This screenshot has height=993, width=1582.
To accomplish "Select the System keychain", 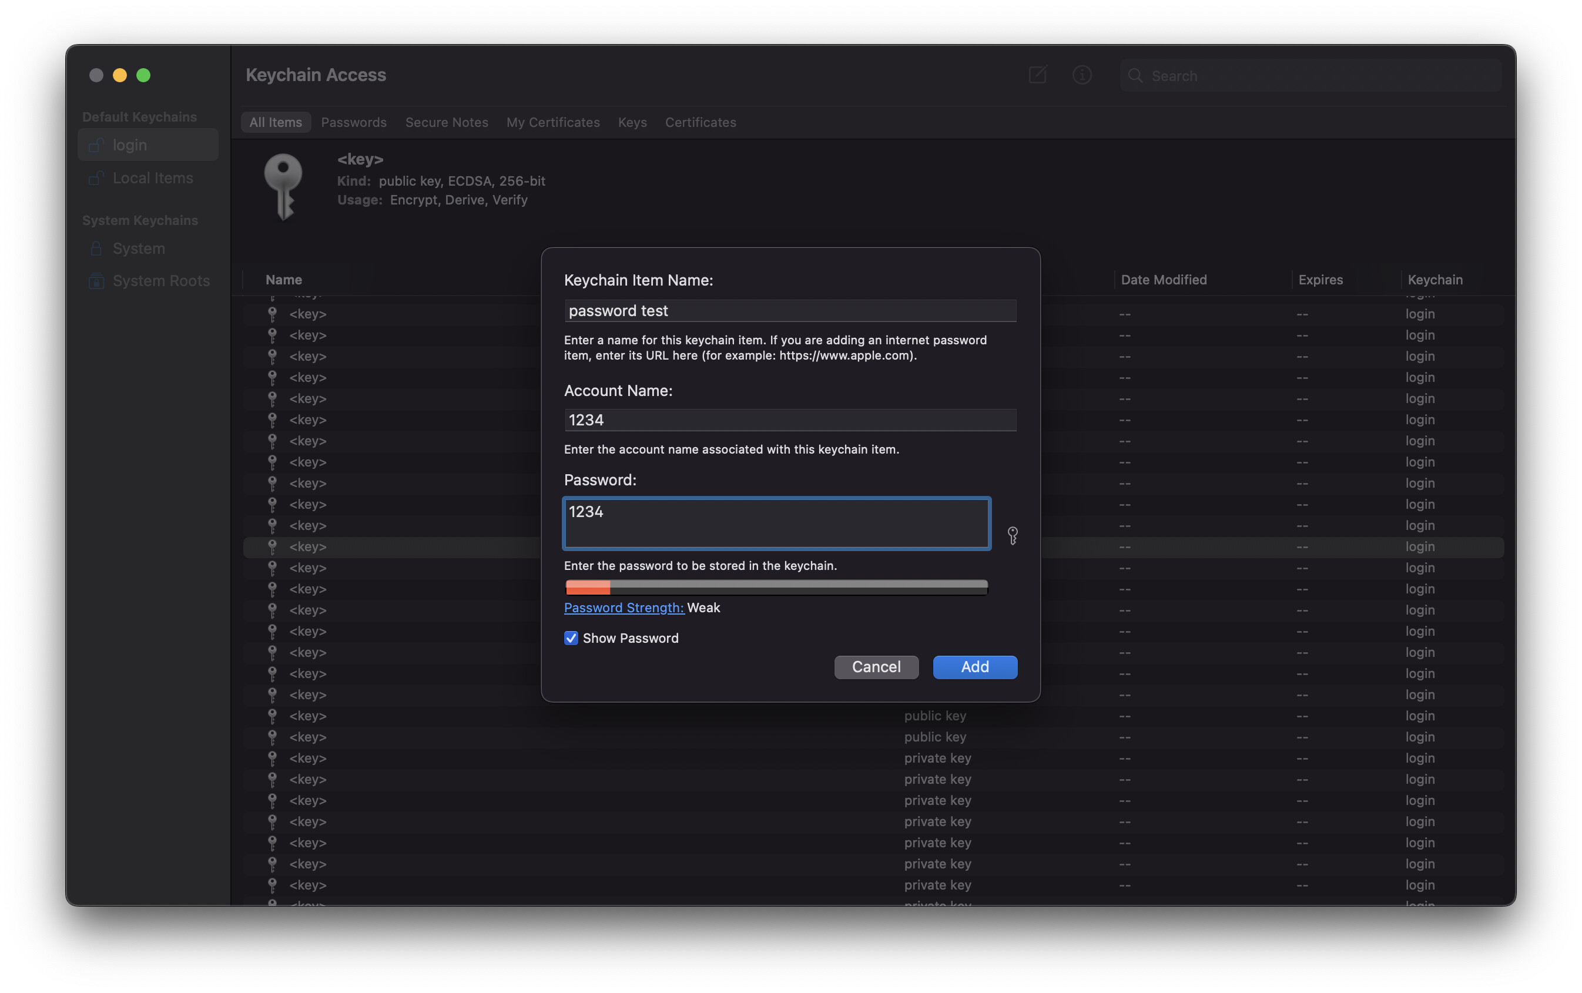I will [139, 248].
